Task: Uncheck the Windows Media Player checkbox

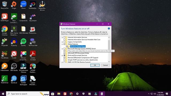Action: click(x=67, y=46)
